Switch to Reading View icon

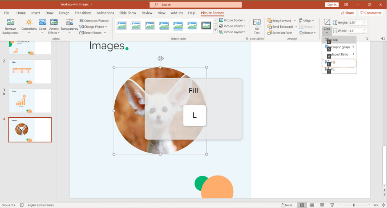322,205
